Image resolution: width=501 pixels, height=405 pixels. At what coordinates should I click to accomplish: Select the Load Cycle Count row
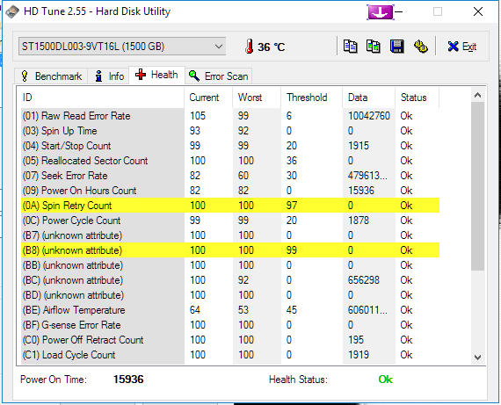(x=230, y=355)
